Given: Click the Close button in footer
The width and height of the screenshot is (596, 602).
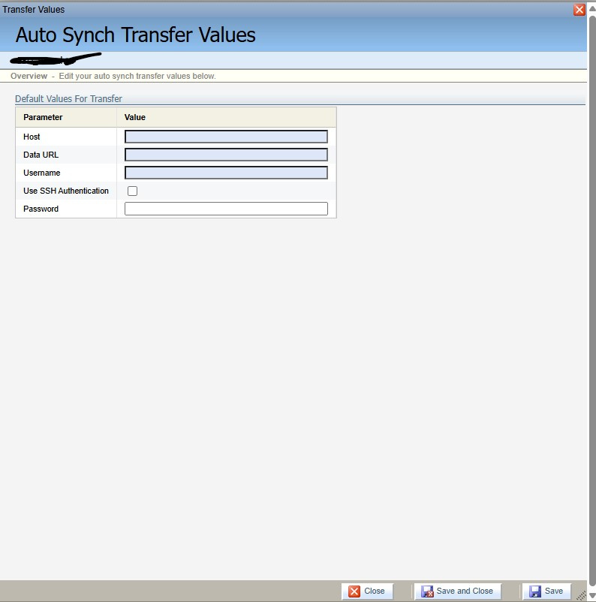Looking at the screenshot, I should coord(367,591).
